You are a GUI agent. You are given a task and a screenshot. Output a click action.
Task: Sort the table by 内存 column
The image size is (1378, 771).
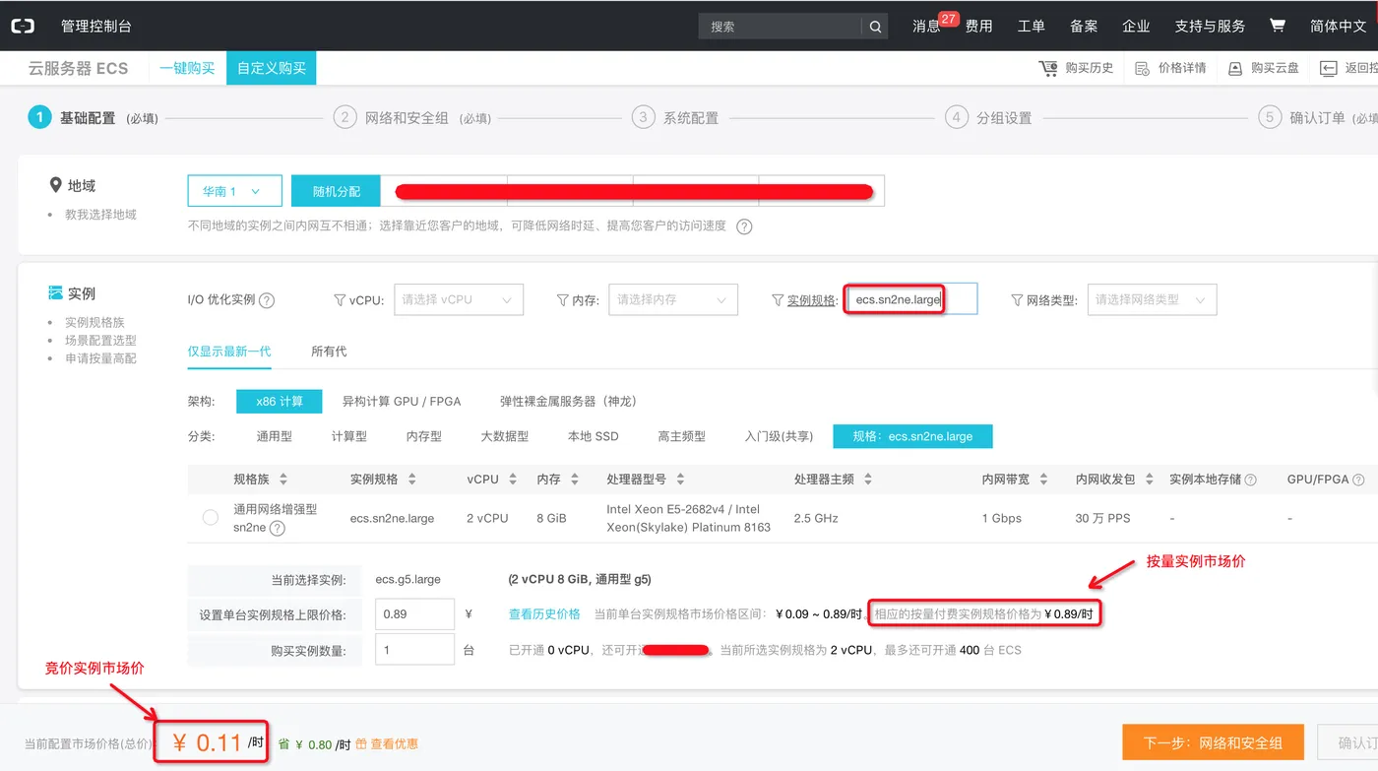(x=574, y=480)
